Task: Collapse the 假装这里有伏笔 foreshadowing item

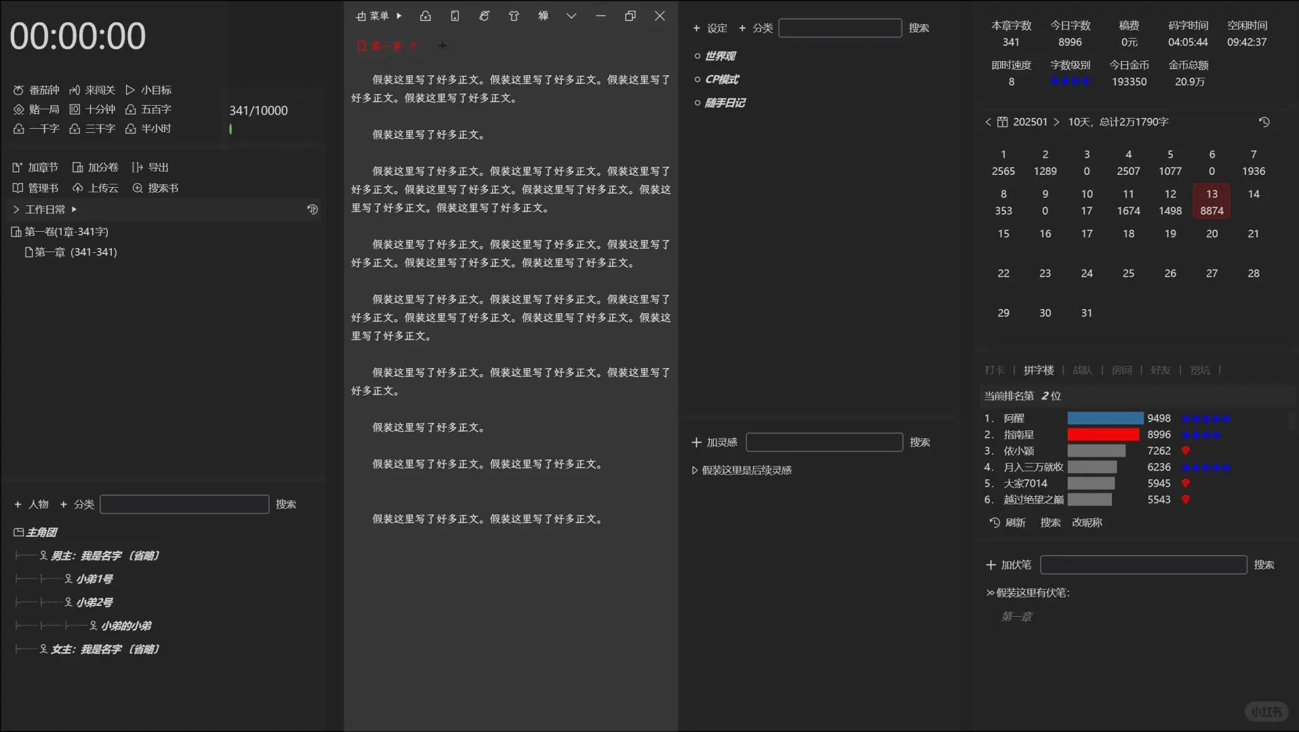Action: tap(991, 593)
